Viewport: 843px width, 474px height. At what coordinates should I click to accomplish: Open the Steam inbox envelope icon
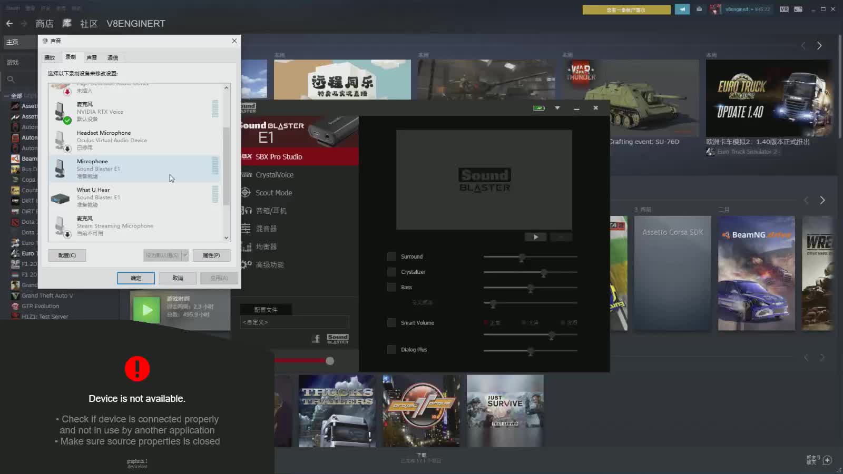[699, 9]
